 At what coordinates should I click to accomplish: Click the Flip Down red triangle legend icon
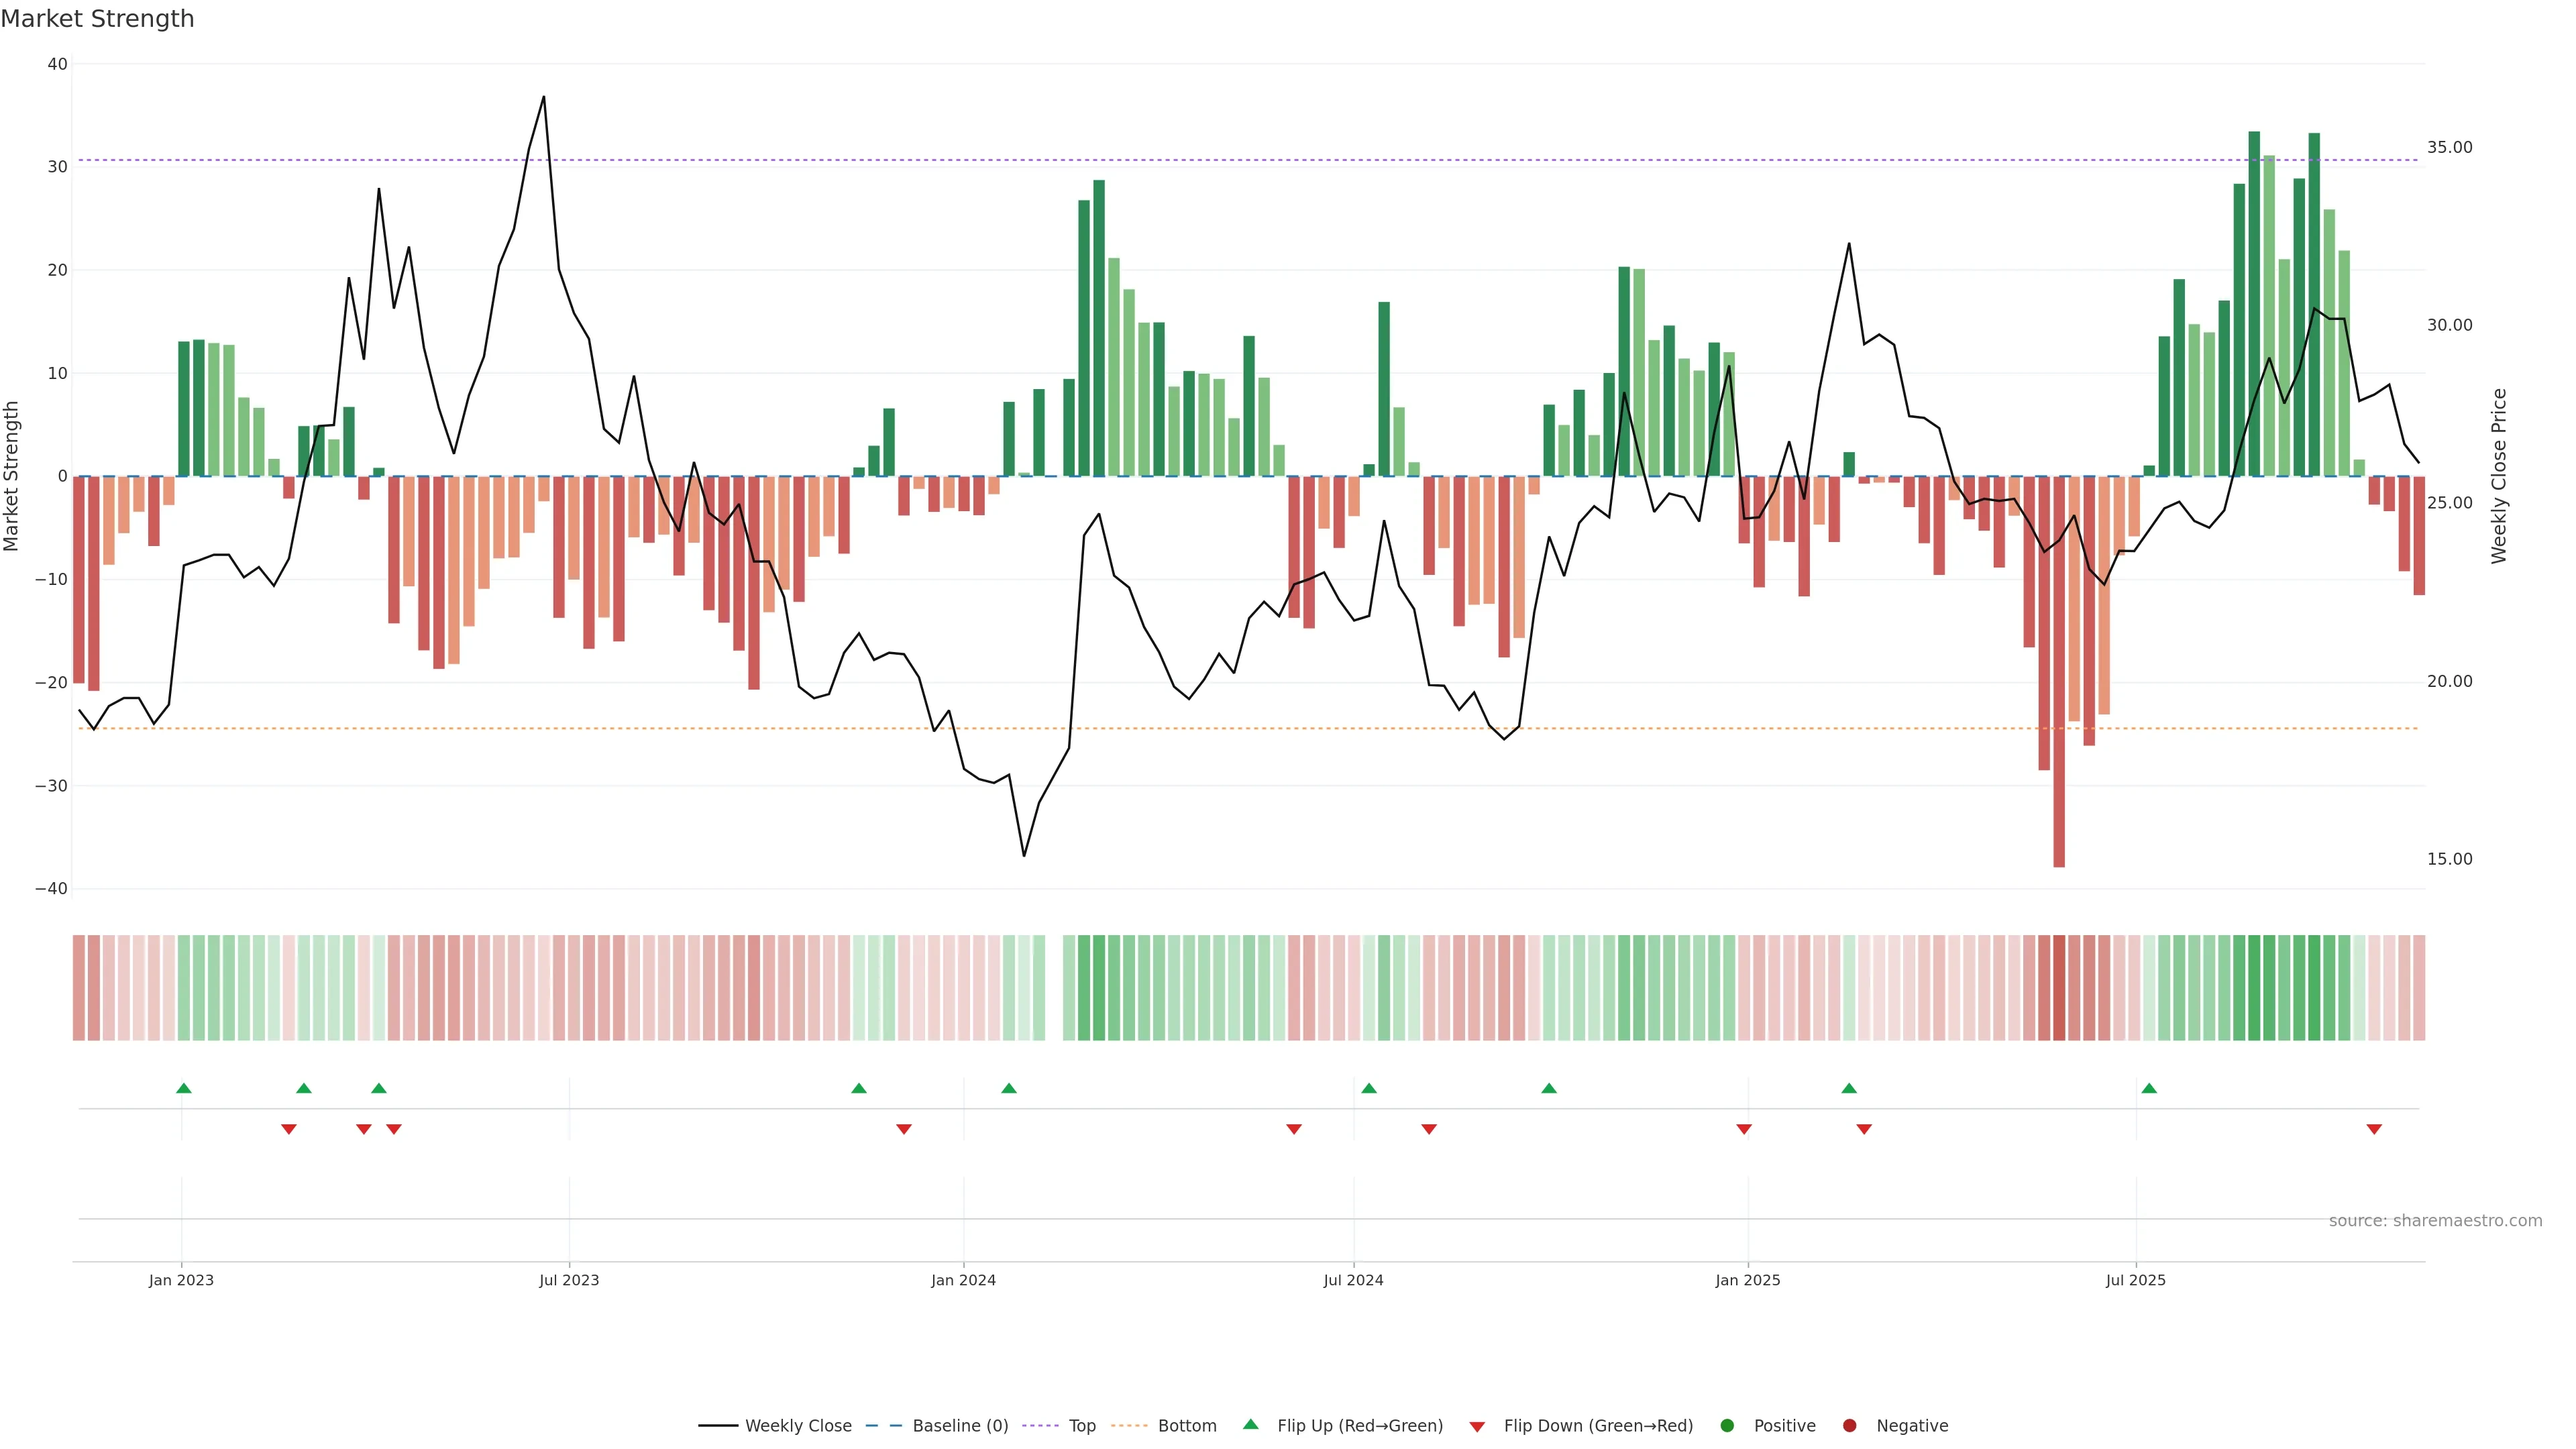coord(1477,1427)
